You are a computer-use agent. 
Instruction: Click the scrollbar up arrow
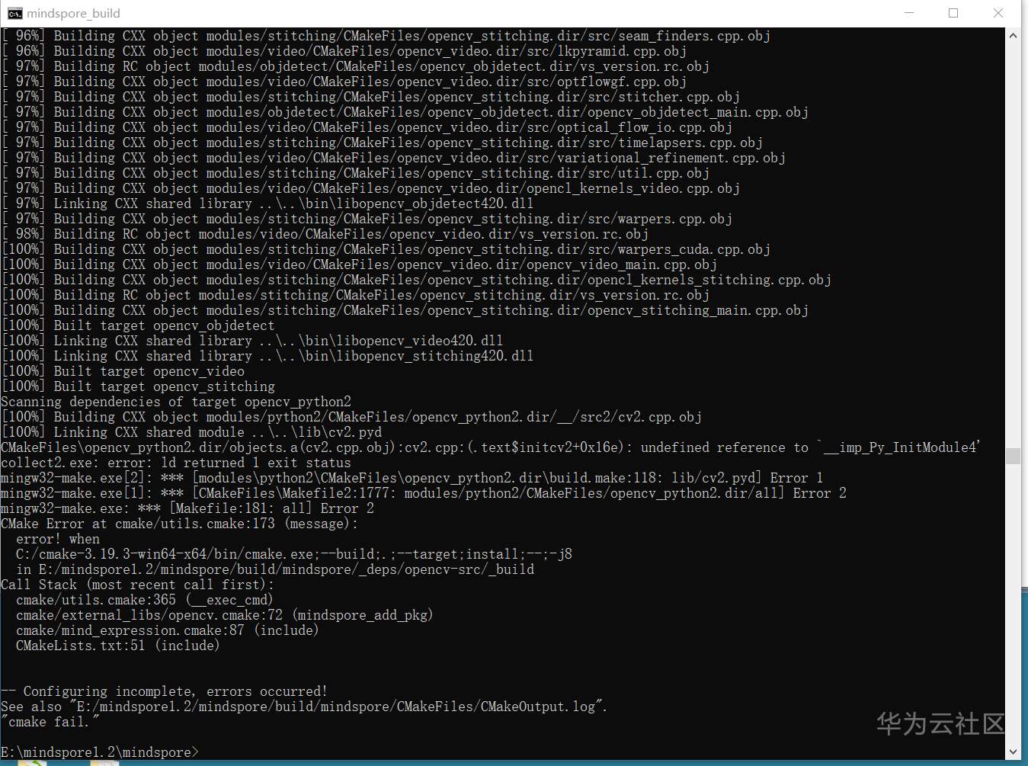pyautogui.click(x=1013, y=36)
